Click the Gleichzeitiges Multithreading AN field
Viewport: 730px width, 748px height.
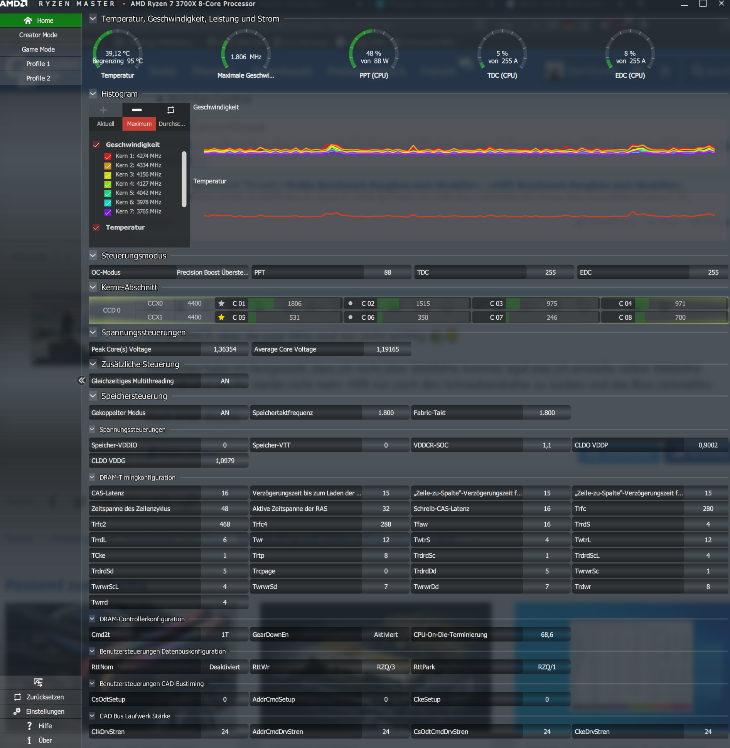click(x=225, y=381)
